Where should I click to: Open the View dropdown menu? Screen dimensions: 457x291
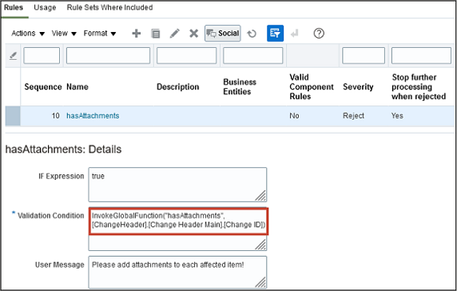64,34
